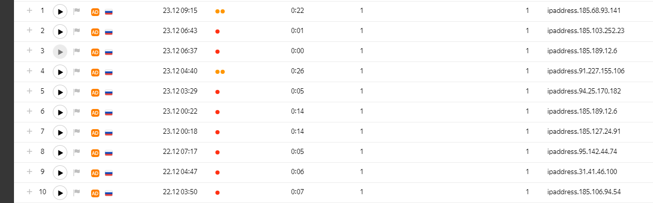Expand visit row 9 details

click(30, 171)
